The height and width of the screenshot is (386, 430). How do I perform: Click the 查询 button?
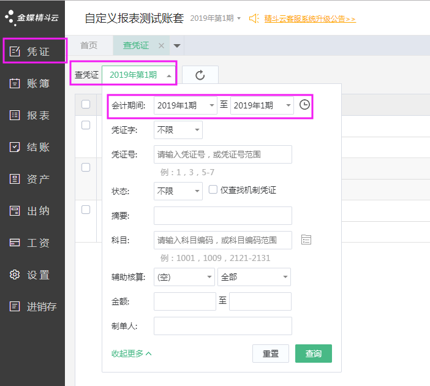click(x=313, y=354)
